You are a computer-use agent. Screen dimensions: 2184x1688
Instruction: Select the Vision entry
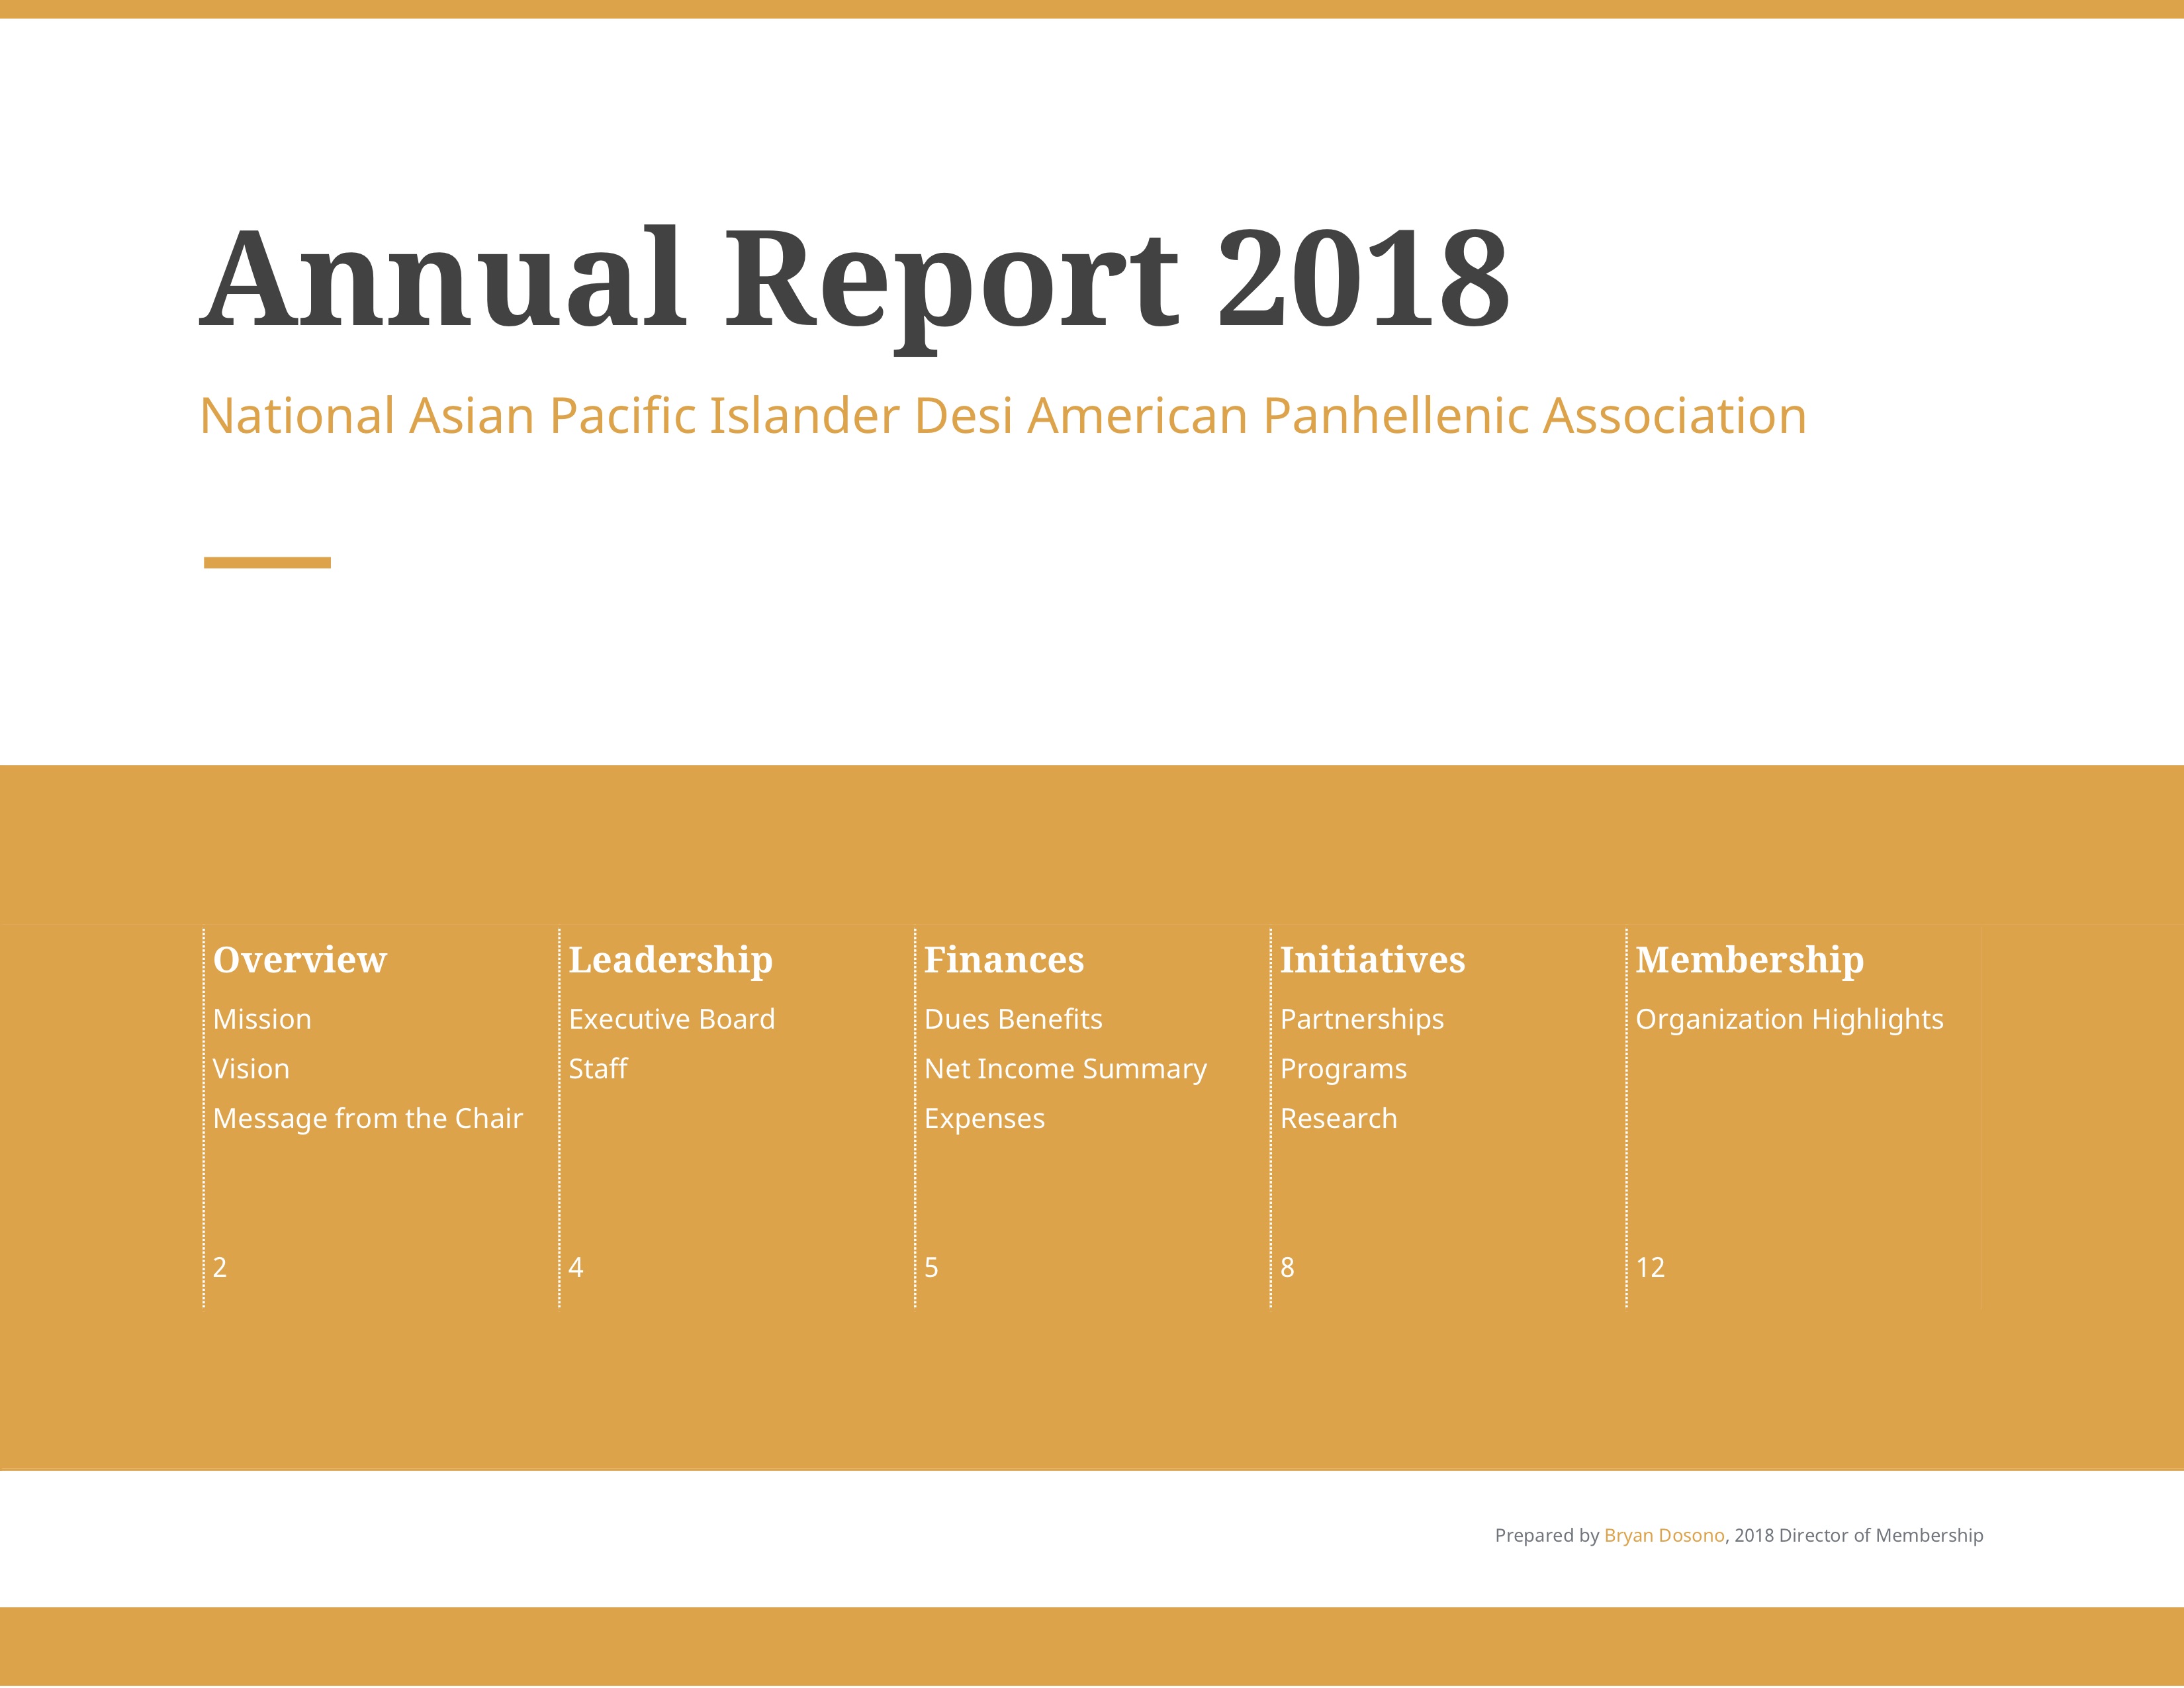coord(251,1069)
